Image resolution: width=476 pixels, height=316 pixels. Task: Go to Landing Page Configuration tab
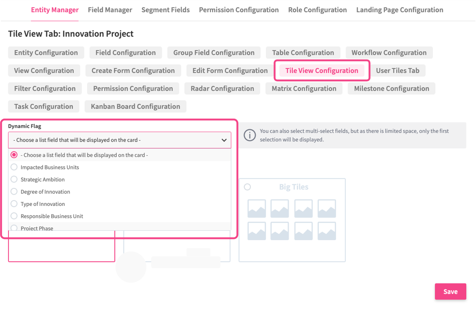pyautogui.click(x=399, y=10)
